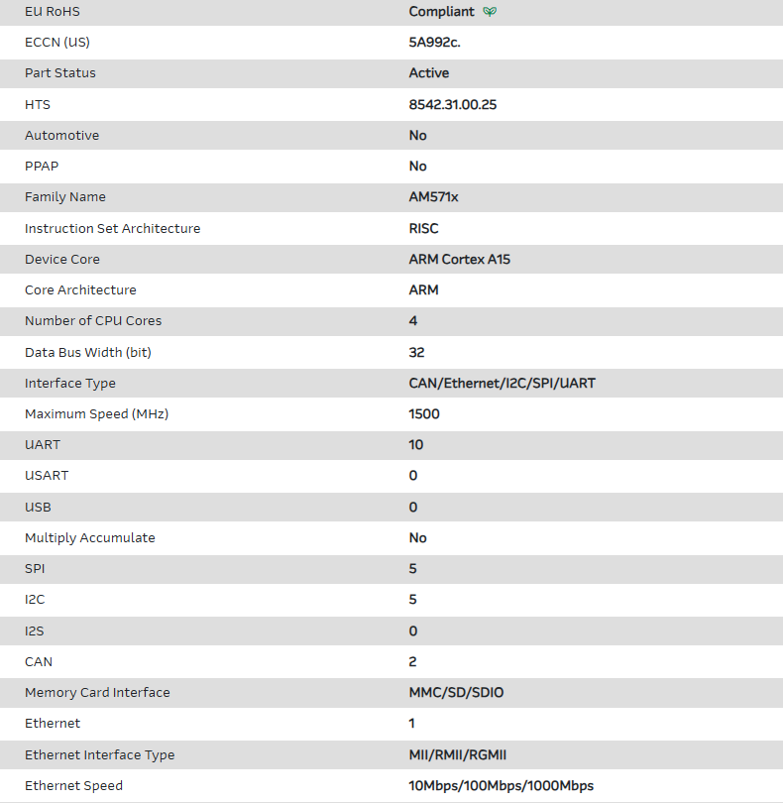
Task: Click the 10Mbps/100Mbps/1000Mbps Ethernet speed value
Action: (502, 785)
